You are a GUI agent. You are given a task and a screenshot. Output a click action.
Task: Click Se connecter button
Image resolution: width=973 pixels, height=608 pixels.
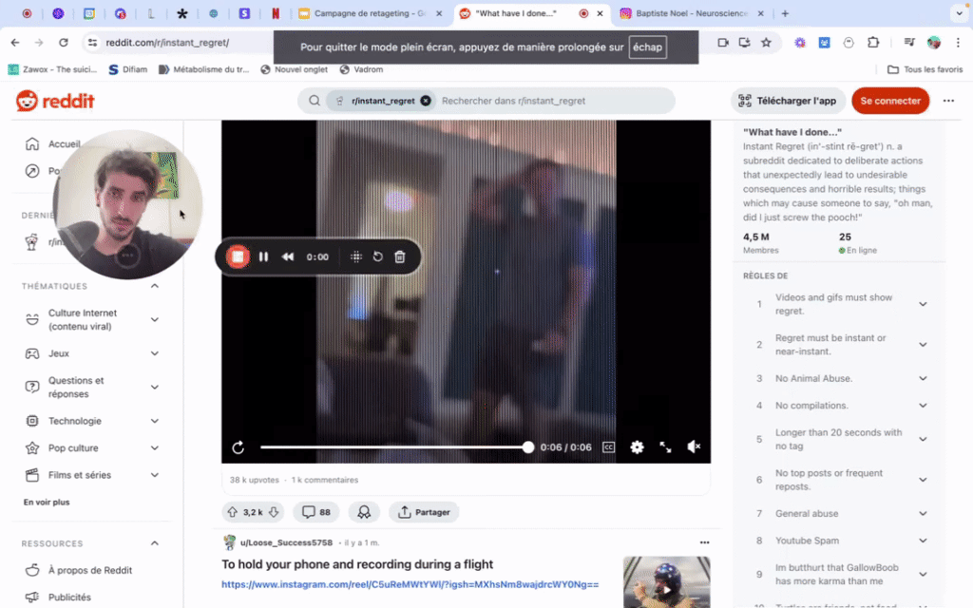(x=890, y=101)
